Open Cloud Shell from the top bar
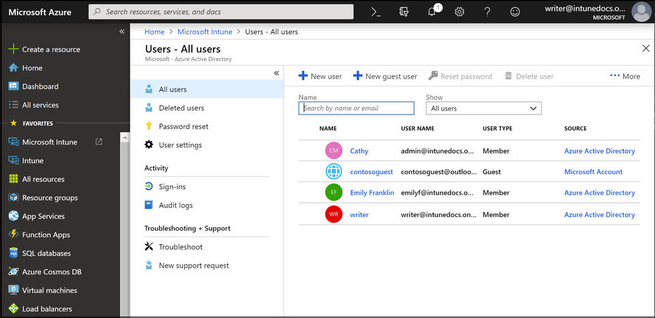The width and height of the screenshot is (655, 318). point(375,12)
